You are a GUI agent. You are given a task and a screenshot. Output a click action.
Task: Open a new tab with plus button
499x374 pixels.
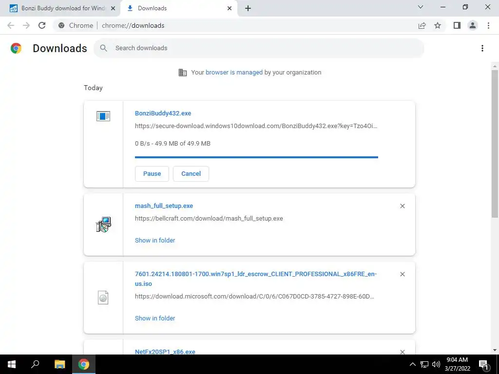click(248, 8)
